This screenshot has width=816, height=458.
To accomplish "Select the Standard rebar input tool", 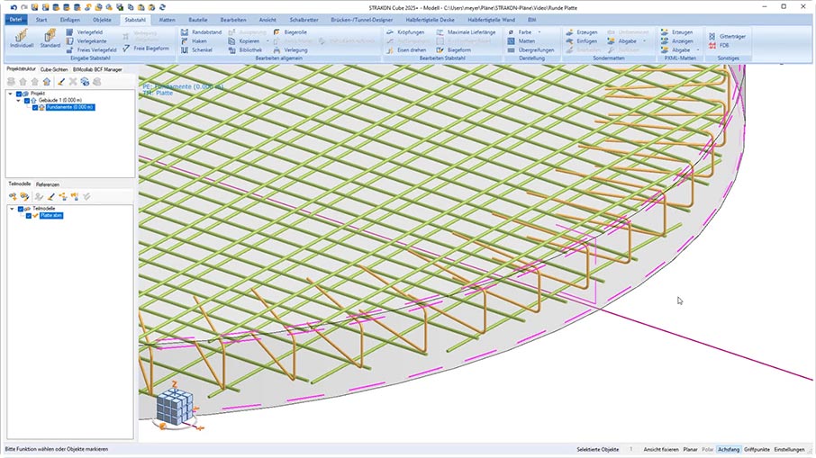I will pyautogui.click(x=50, y=40).
